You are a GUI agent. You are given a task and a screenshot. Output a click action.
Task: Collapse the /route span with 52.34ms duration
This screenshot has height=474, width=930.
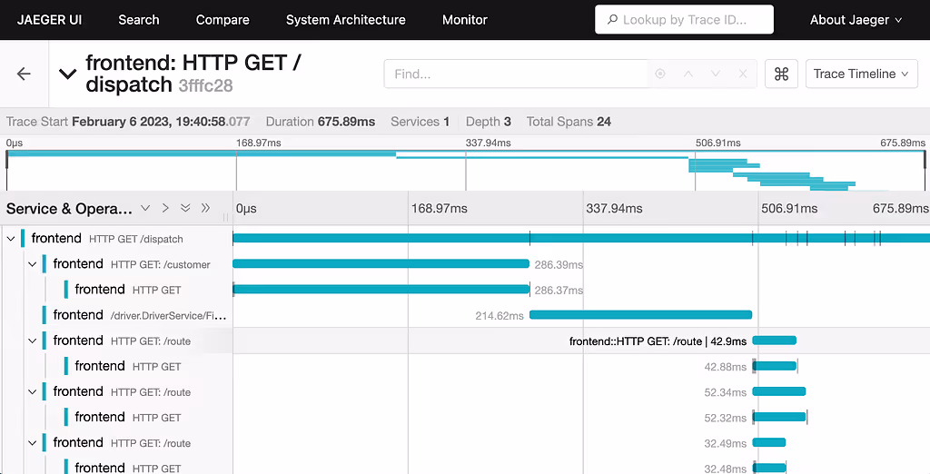tap(33, 391)
